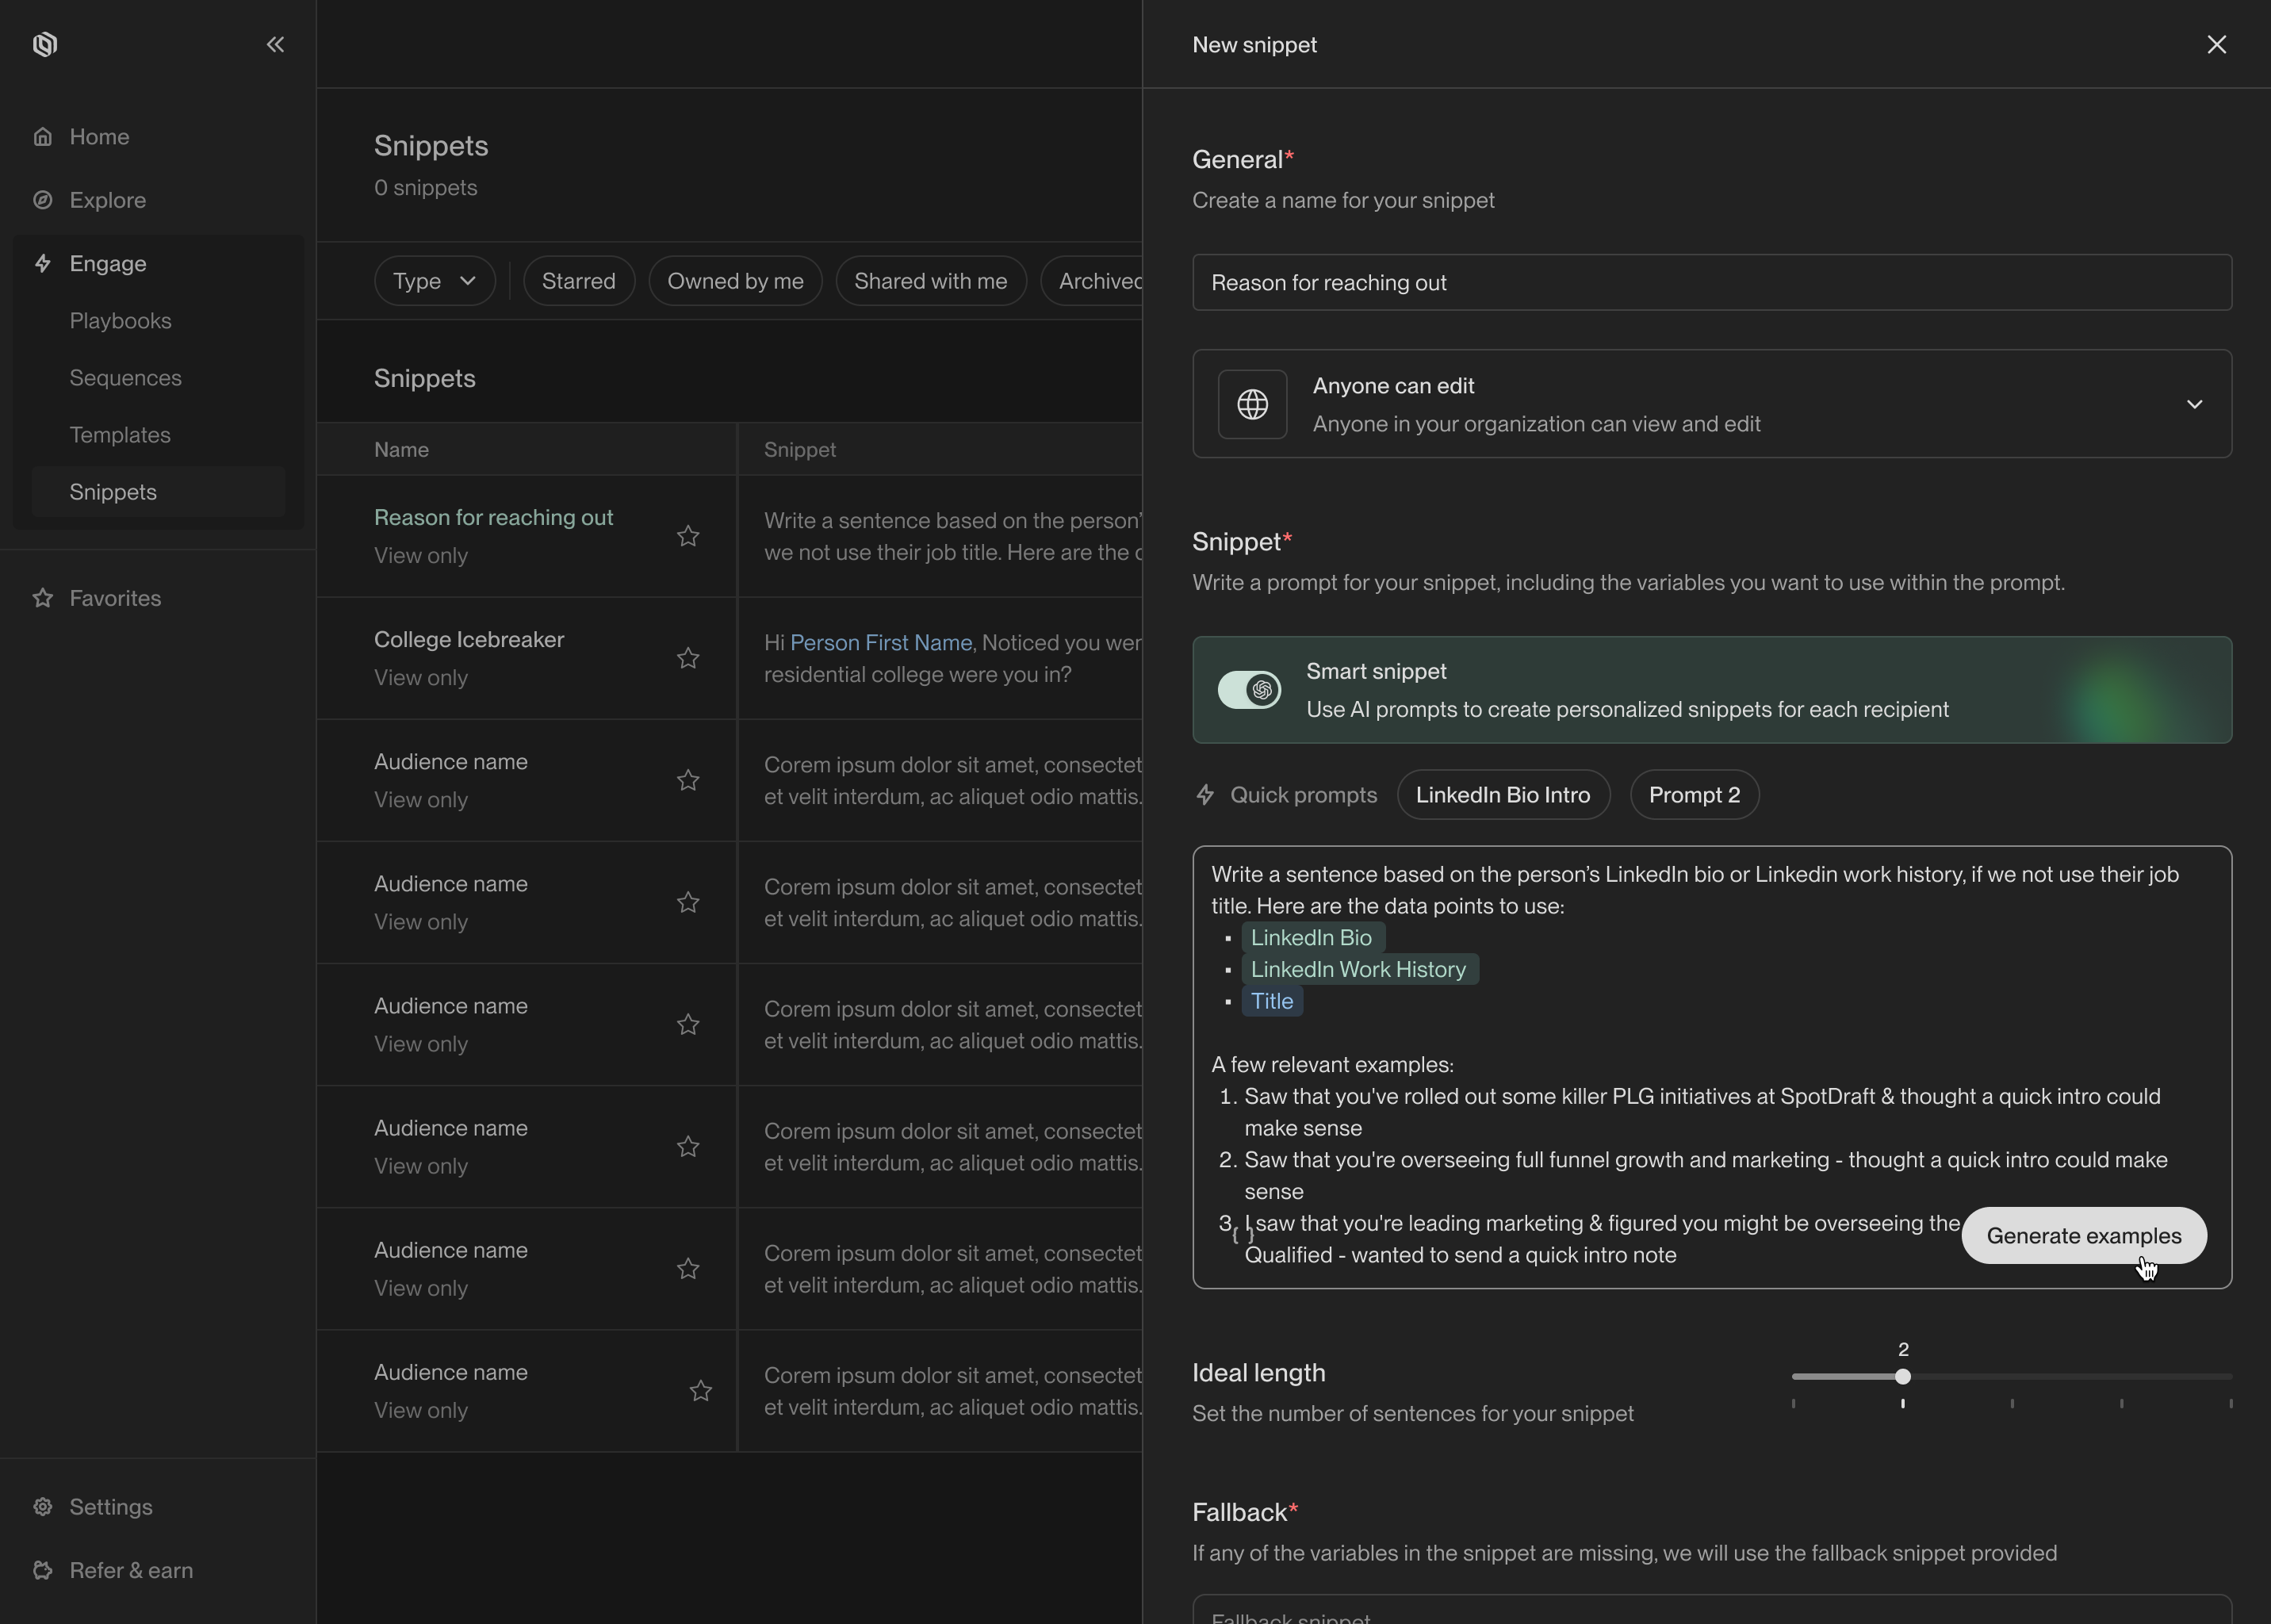Click the curly braces variable icon

click(1242, 1235)
